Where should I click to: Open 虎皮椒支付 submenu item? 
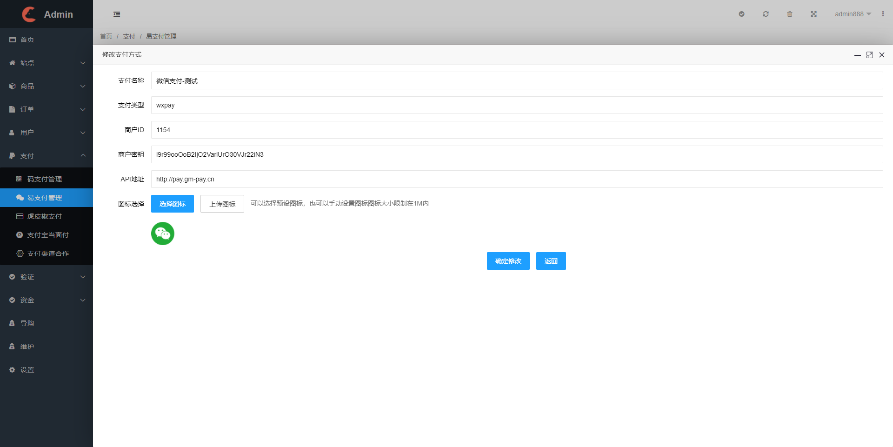pos(47,216)
